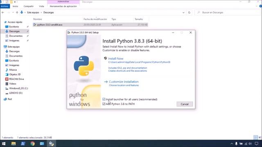The width and height of the screenshot is (262, 147).
Task: Sort files by Nombre column
Action: tap(38, 19)
